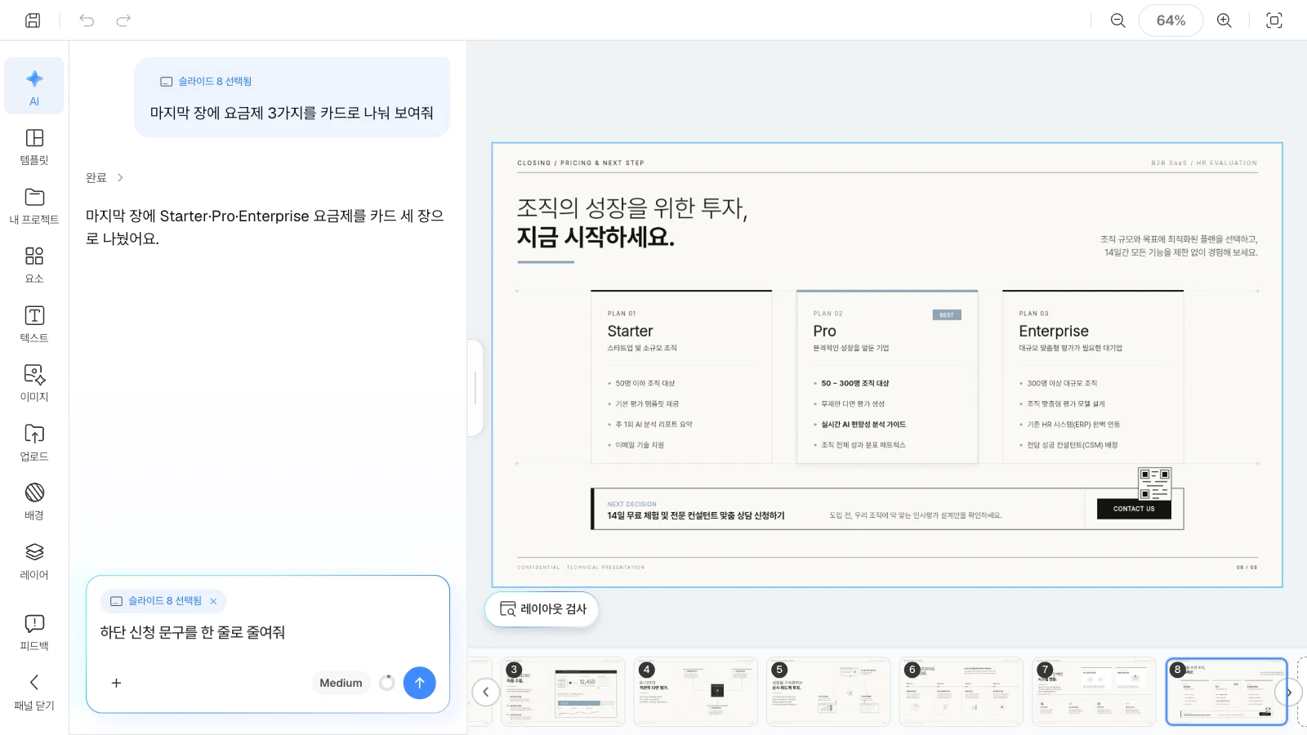Open the 레이어 layers panel

[x=34, y=561]
